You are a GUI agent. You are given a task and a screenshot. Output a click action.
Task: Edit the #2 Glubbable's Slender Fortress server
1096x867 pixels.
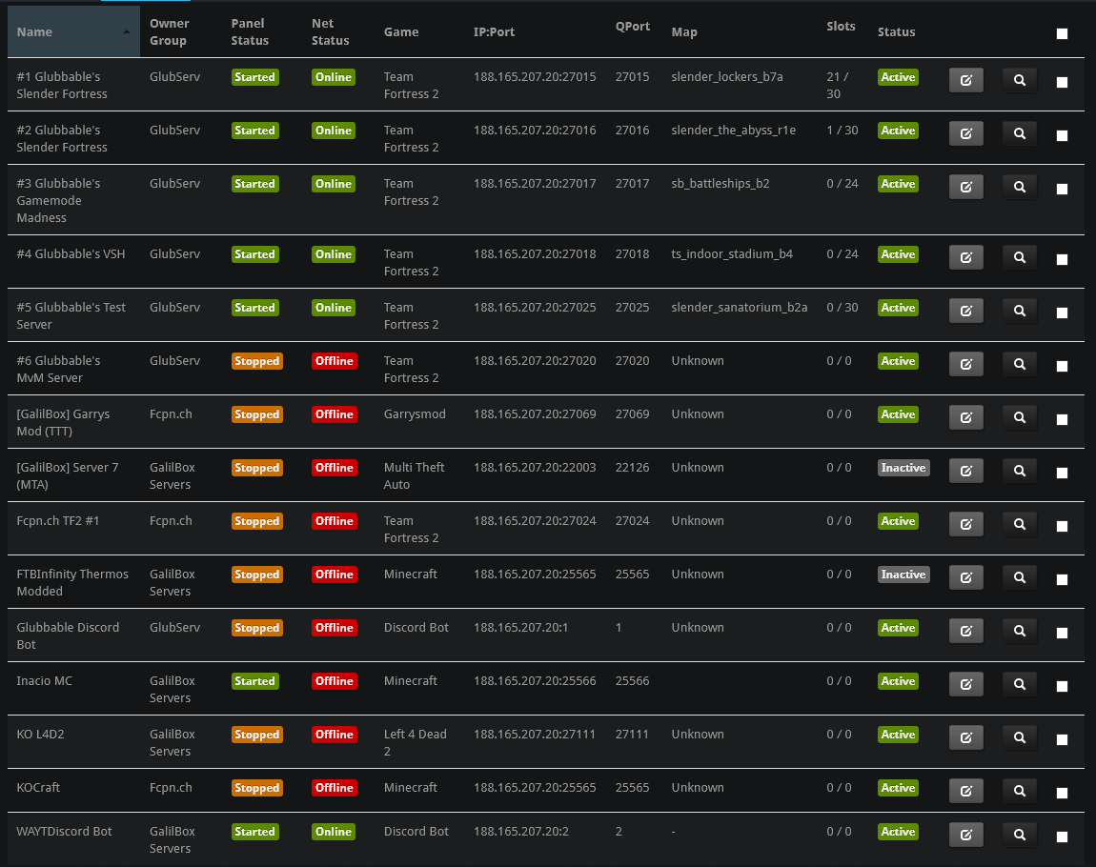966,133
